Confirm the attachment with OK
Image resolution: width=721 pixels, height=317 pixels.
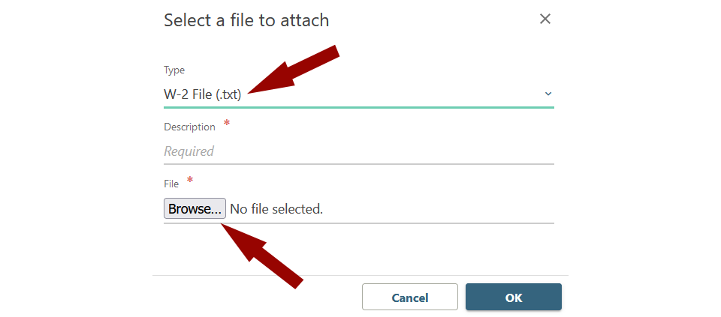coord(513,298)
